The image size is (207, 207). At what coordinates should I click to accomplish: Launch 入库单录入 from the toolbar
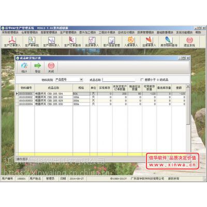[x=131, y=41]
